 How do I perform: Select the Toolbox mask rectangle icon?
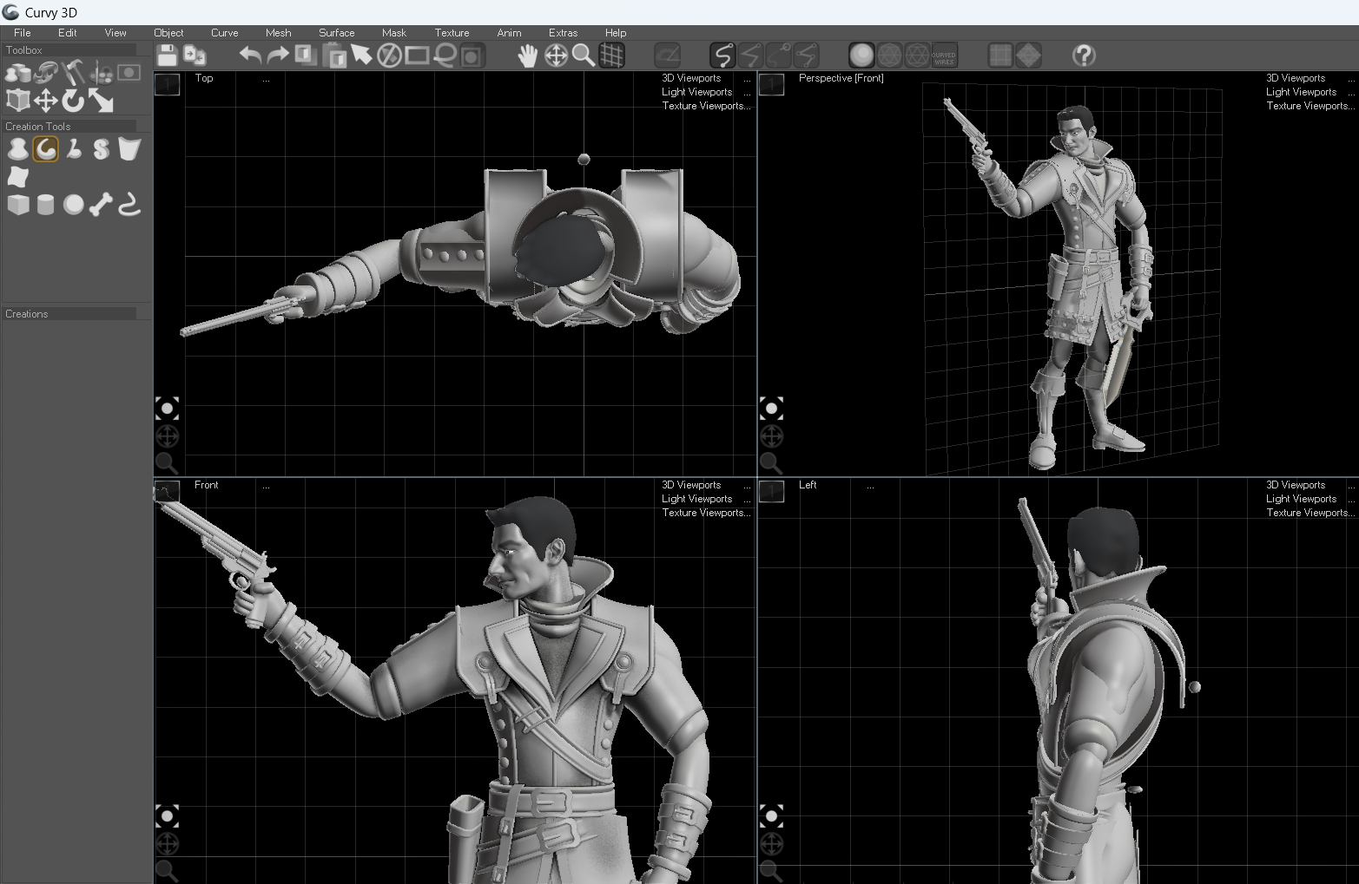point(129,73)
